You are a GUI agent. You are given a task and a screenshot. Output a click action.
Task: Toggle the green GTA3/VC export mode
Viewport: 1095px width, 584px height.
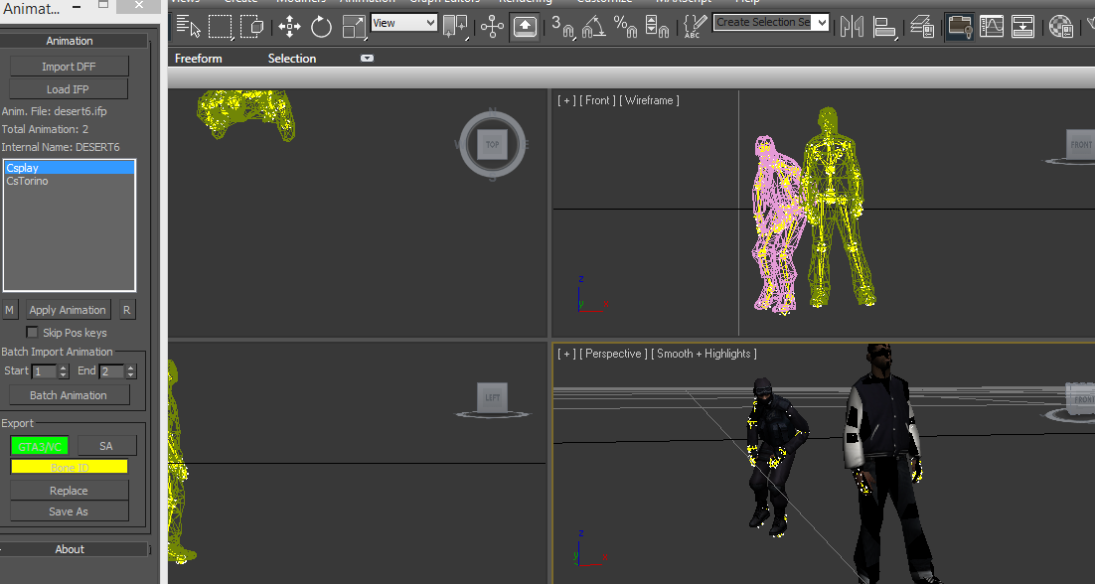click(x=39, y=446)
